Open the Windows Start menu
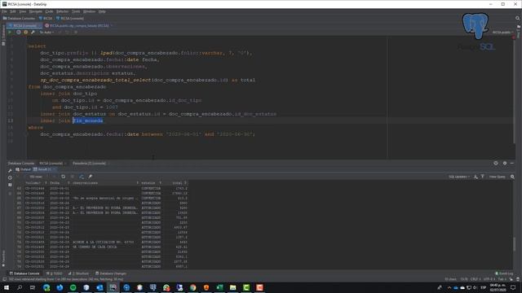The height and width of the screenshot is (293, 522). coord(7,287)
